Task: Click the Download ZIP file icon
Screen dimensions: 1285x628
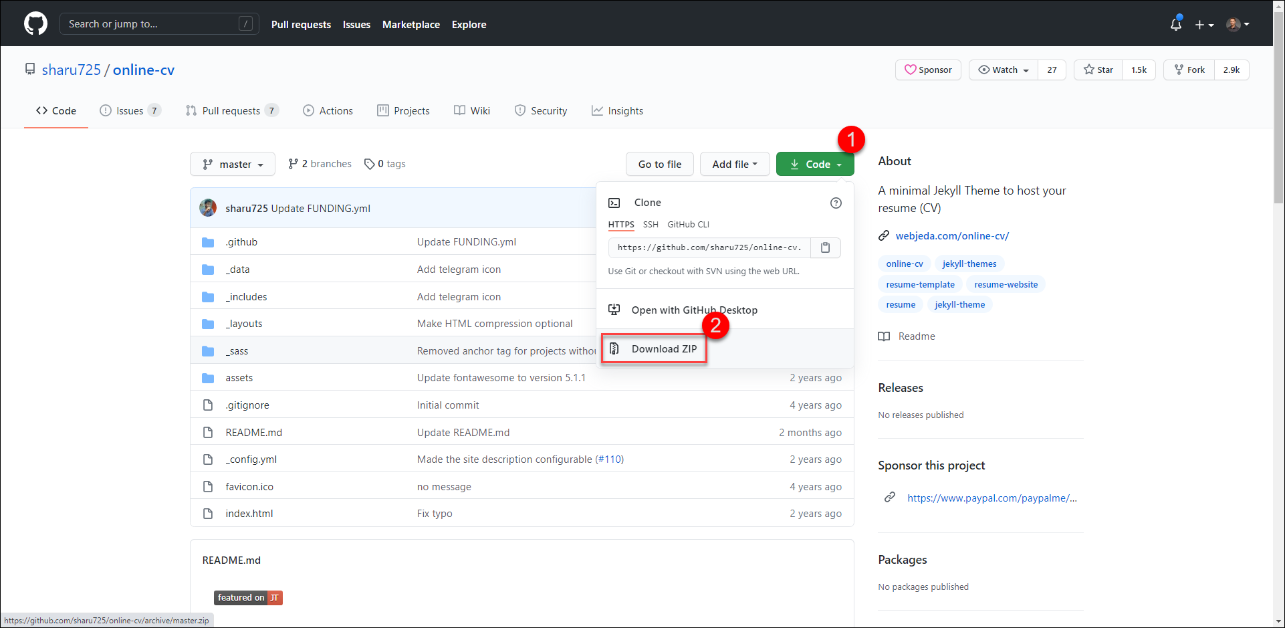Action: point(614,348)
